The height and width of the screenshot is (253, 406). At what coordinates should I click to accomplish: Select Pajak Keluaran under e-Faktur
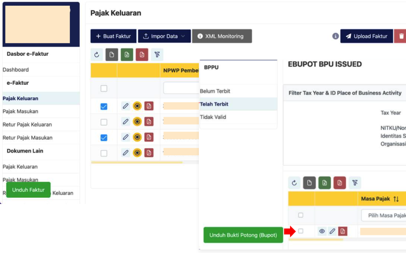pos(41,98)
